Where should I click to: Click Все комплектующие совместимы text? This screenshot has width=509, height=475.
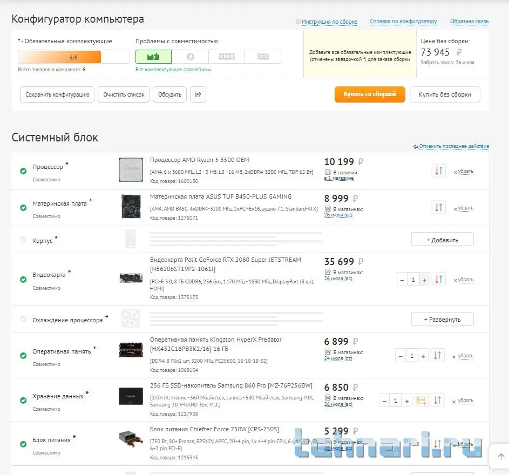click(x=173, y=70)
